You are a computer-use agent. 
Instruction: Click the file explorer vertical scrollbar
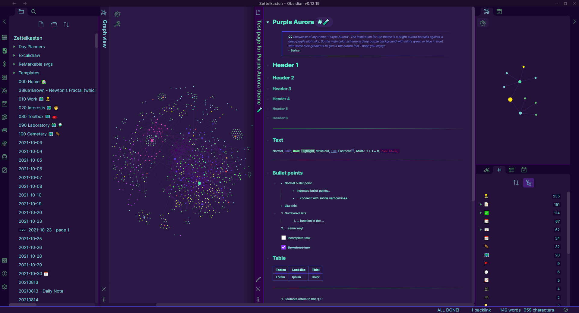(97, 41)
